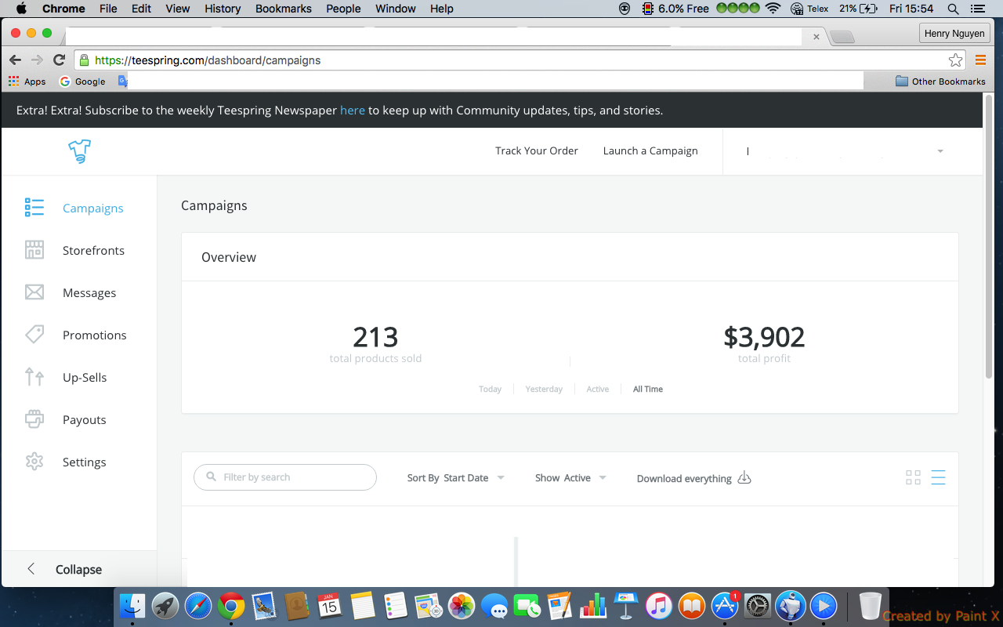Click the Settings gear icon in sidebar
The width and height of the screenshot is (1003, 627).
click(34, 462)
